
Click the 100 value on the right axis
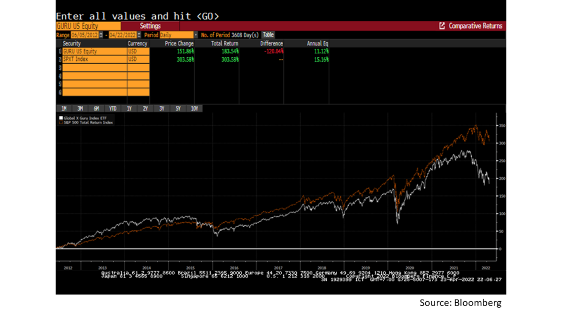(x=502, y=214)
